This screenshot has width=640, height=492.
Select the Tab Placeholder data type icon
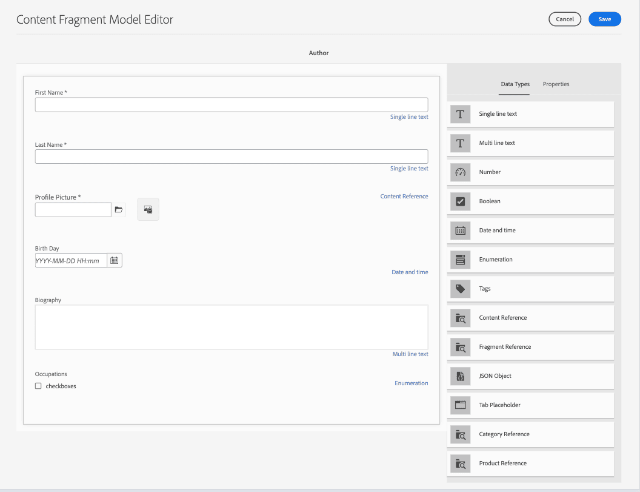(x=460, y=405)
